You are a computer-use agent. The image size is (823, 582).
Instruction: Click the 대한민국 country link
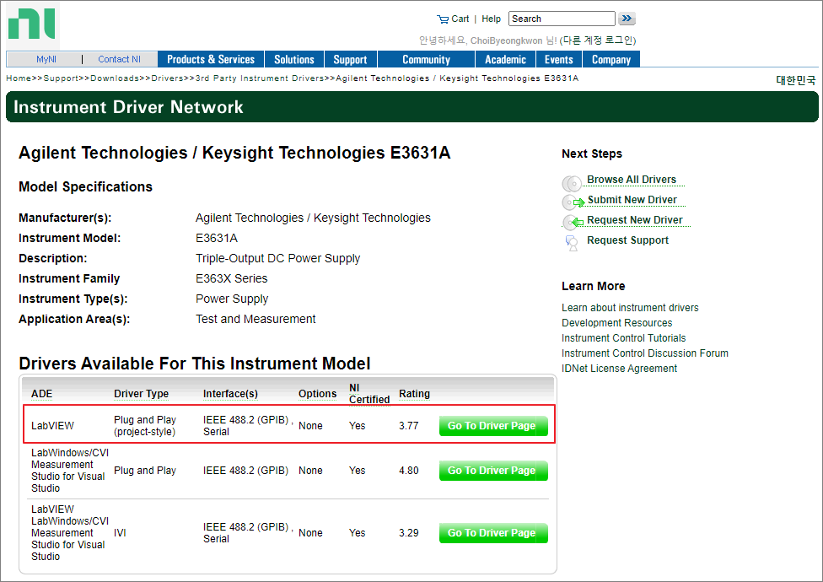[x=796, y=80]
